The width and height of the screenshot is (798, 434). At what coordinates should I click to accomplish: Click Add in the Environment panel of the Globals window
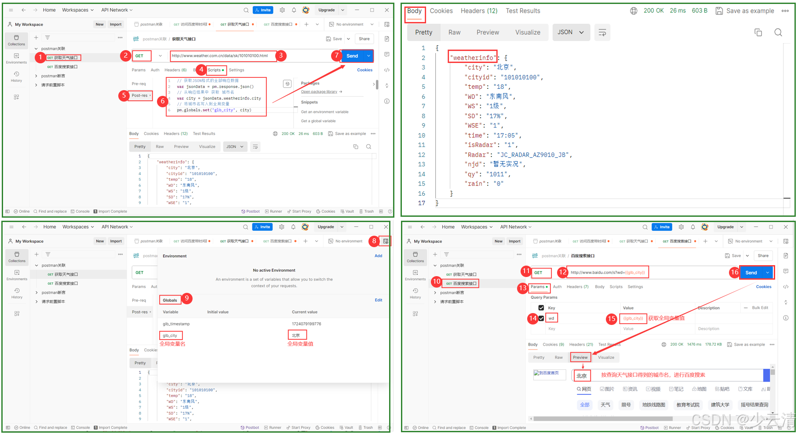click(378, 256)
